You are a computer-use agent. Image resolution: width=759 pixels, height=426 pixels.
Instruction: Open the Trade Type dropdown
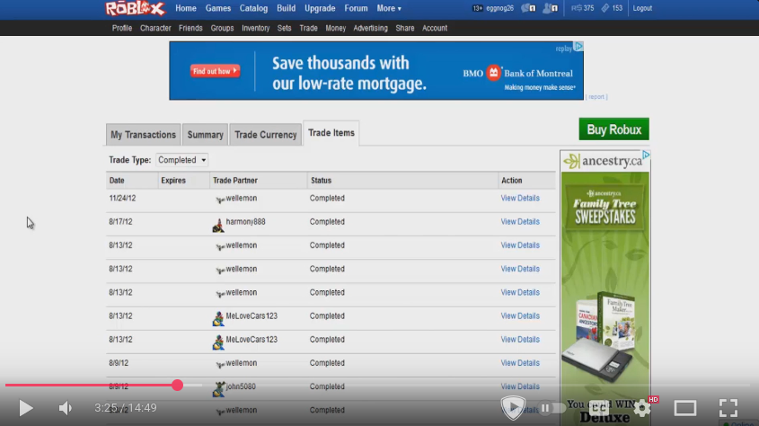tap(182, 160)
